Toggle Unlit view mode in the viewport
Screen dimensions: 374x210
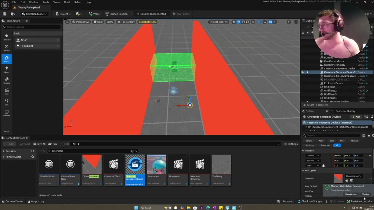coord(98,22)
